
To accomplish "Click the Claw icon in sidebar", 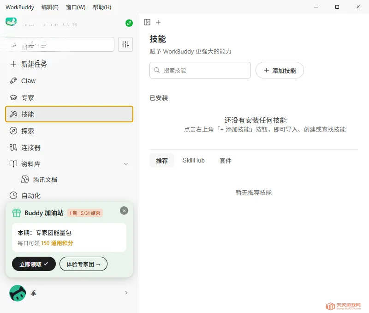I will [13, 81].
